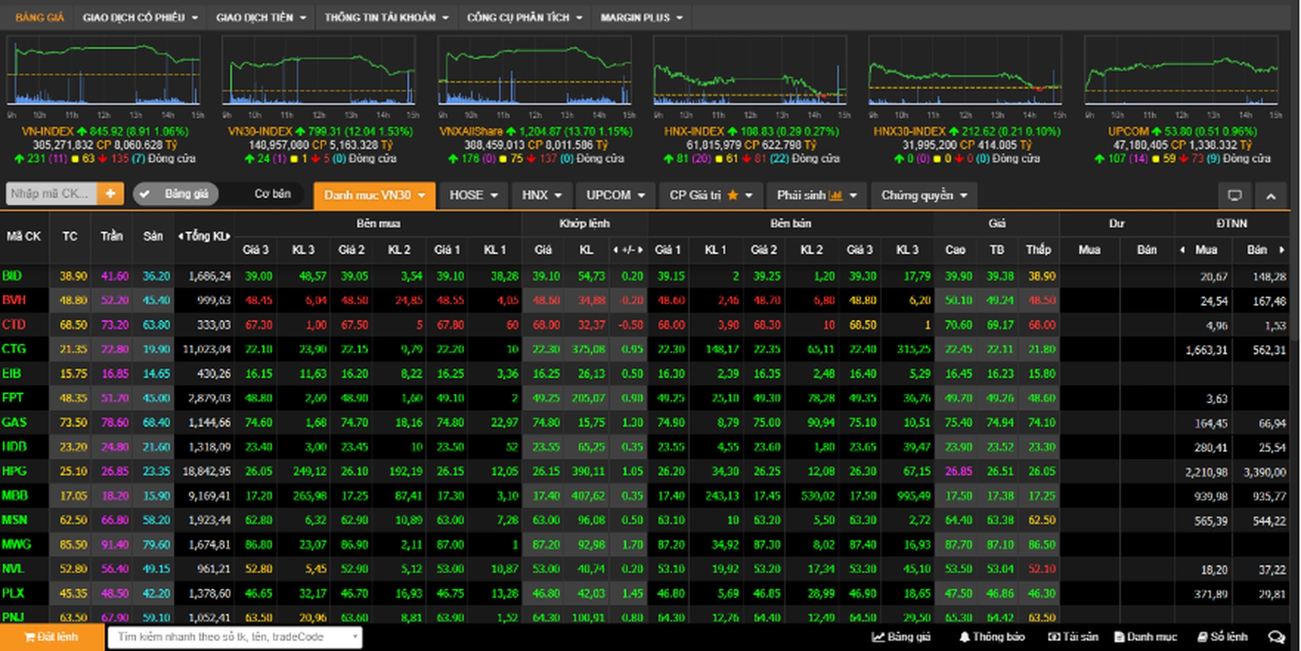The width and height of the screenshot is (1301, 651).
Task: Open BẢNG GIÁ top menu
Action: click(x=39, y=18)
